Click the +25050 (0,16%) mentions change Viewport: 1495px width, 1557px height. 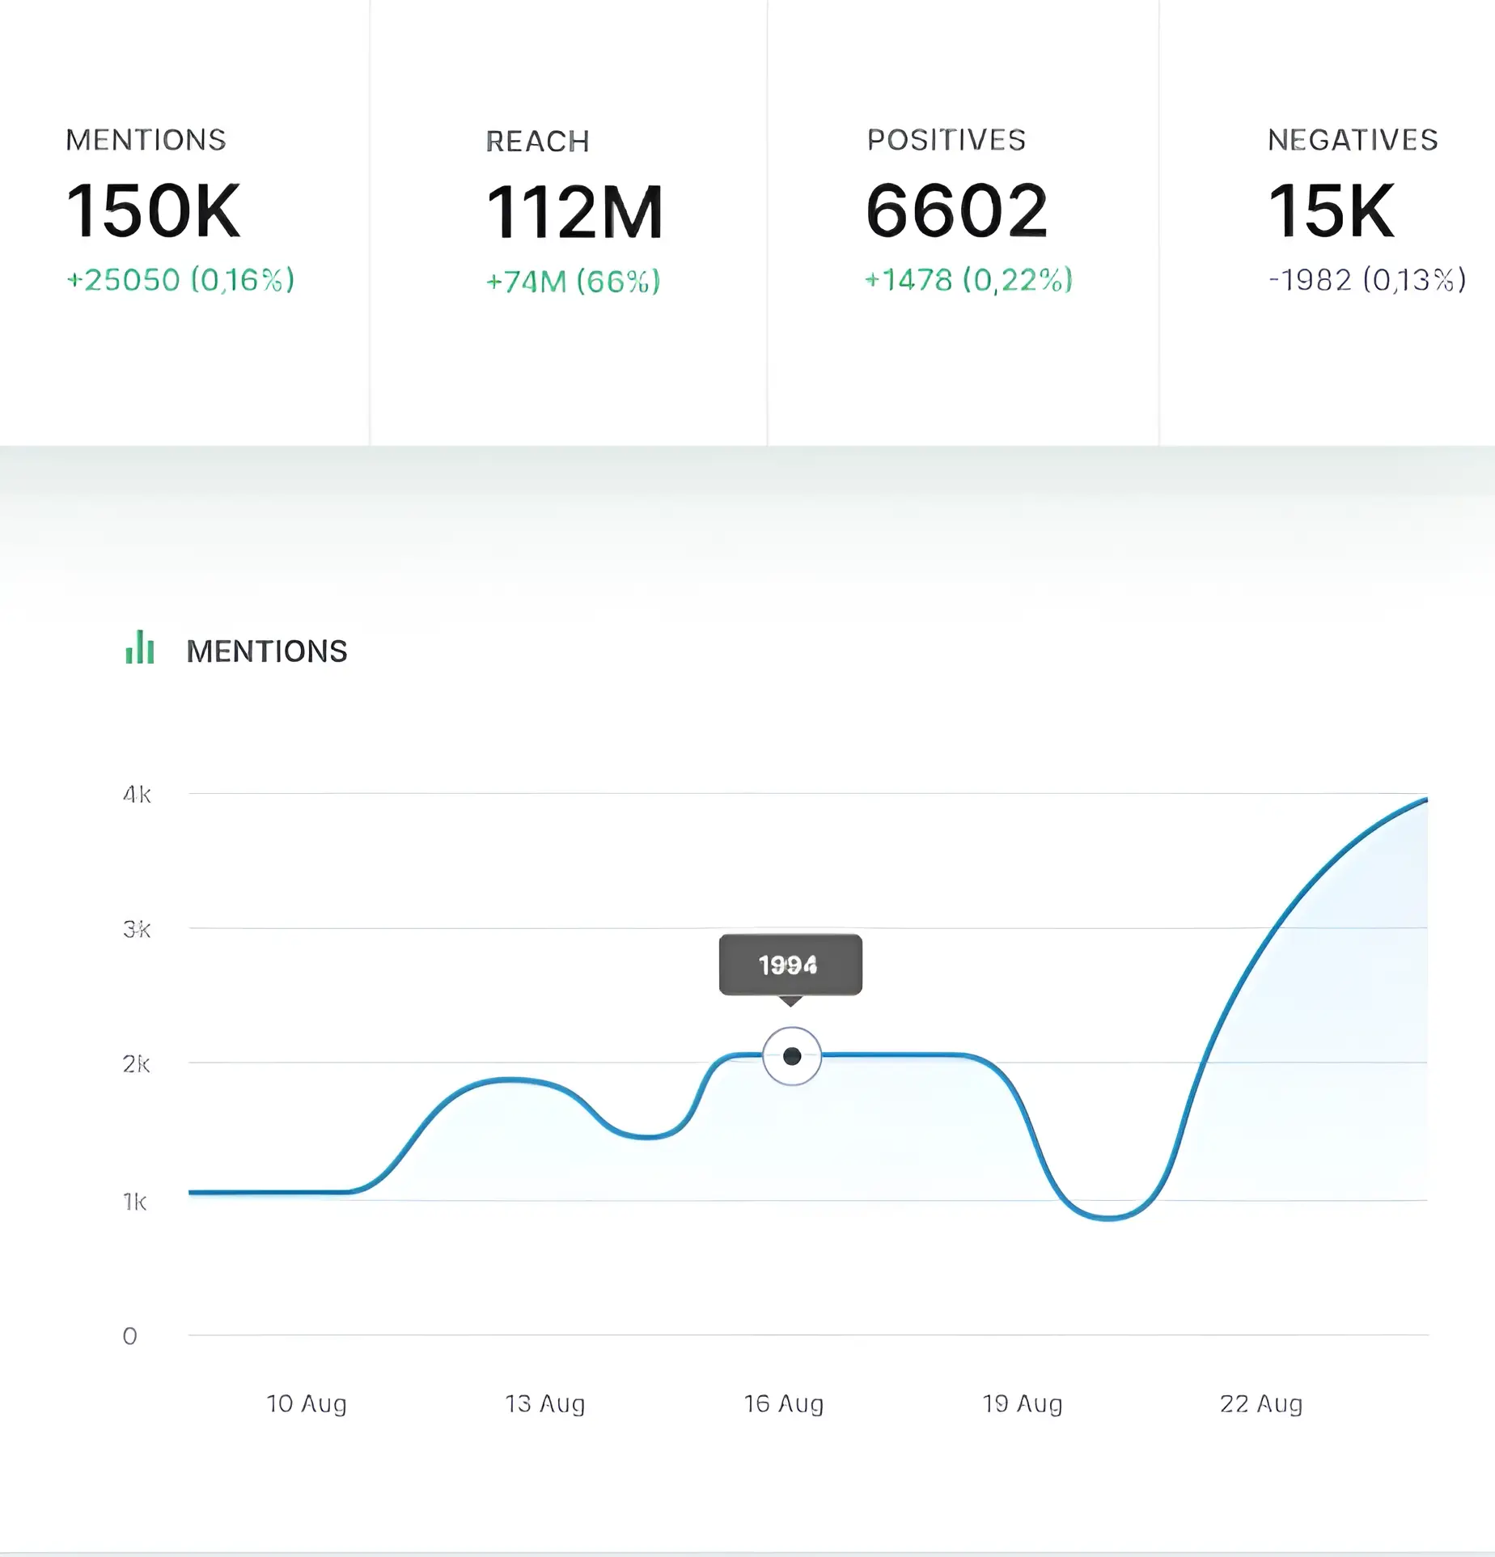pos(180,280)
